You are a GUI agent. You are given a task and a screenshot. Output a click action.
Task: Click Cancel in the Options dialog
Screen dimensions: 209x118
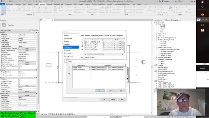coord(113,99)
